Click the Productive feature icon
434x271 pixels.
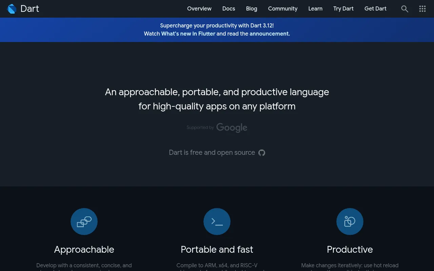(350, 222)
